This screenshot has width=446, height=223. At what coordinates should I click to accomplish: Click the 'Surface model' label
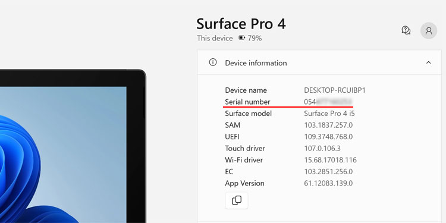[248, 114]
